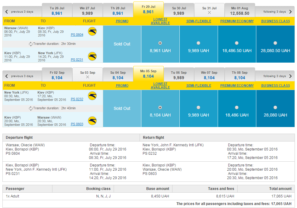Viewport: 297px width, 208px height.
Task: Open the PS 0804 flight details link
Action: point(77,35)
